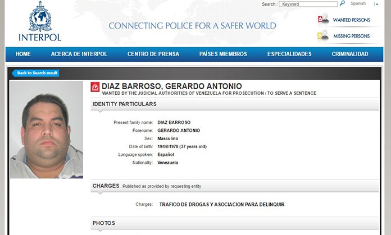This screenshot has height=235, width=391.
Task: Click the language dropdown arrow
Action: point(376,4)
